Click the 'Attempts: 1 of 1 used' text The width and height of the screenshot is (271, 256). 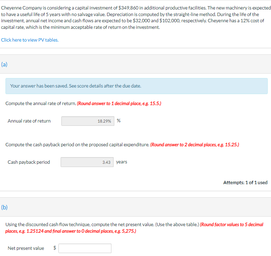[245, 182]
